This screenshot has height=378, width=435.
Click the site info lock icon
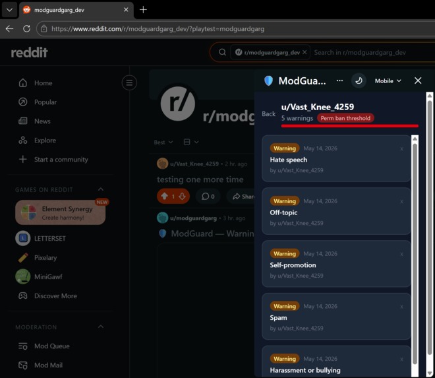click(x=44, y=28)
